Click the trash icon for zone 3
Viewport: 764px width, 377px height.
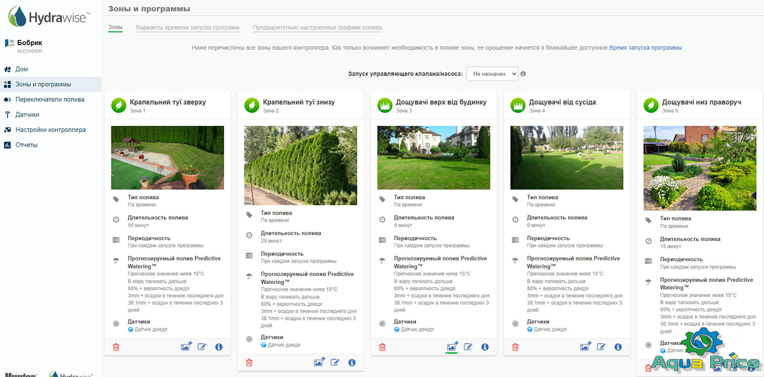pyautogui.click(x=382, y=347)
